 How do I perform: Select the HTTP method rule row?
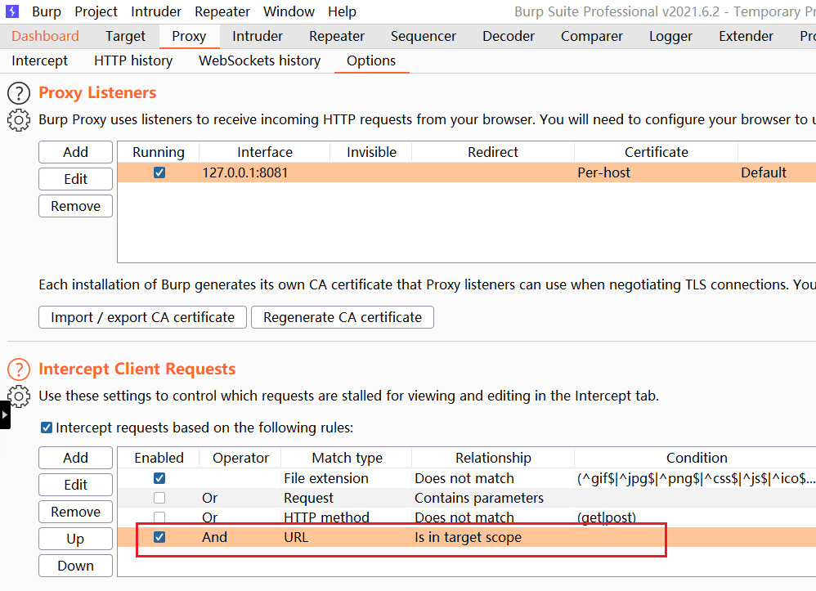466,517
